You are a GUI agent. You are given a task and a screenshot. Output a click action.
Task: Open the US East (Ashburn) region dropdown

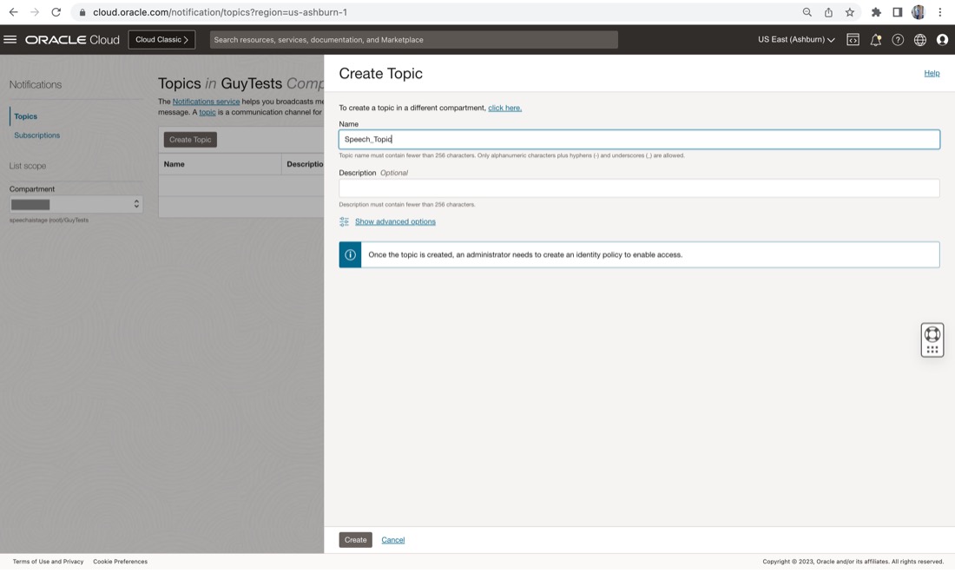point(796,40)
